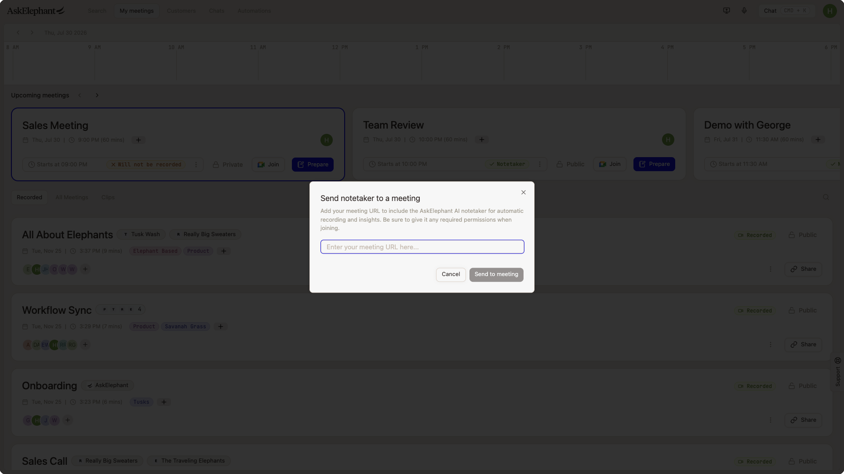Share the Workflow Sync meeting

(x=803, y=345)
